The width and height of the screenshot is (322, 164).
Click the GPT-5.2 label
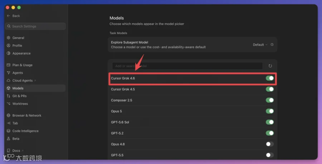point(117,133)
